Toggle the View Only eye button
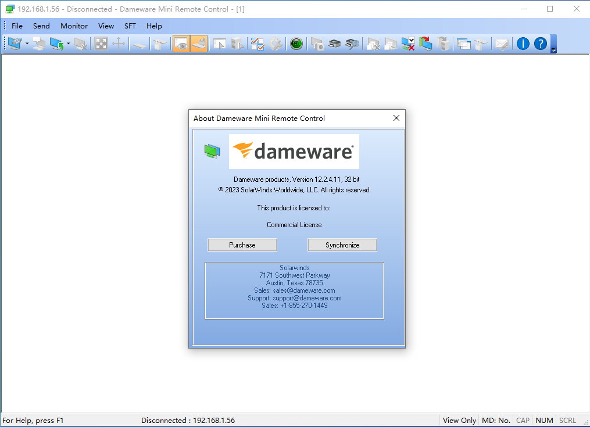The image size is (590, 427). [181, 44]
